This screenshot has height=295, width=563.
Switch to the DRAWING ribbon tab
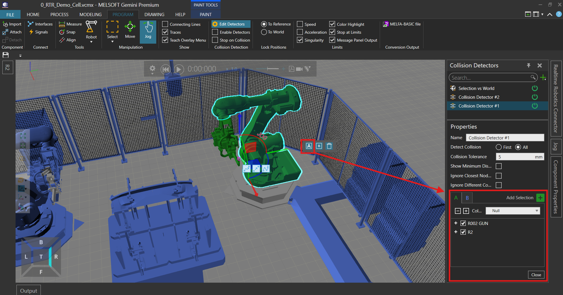click(154, 14)
